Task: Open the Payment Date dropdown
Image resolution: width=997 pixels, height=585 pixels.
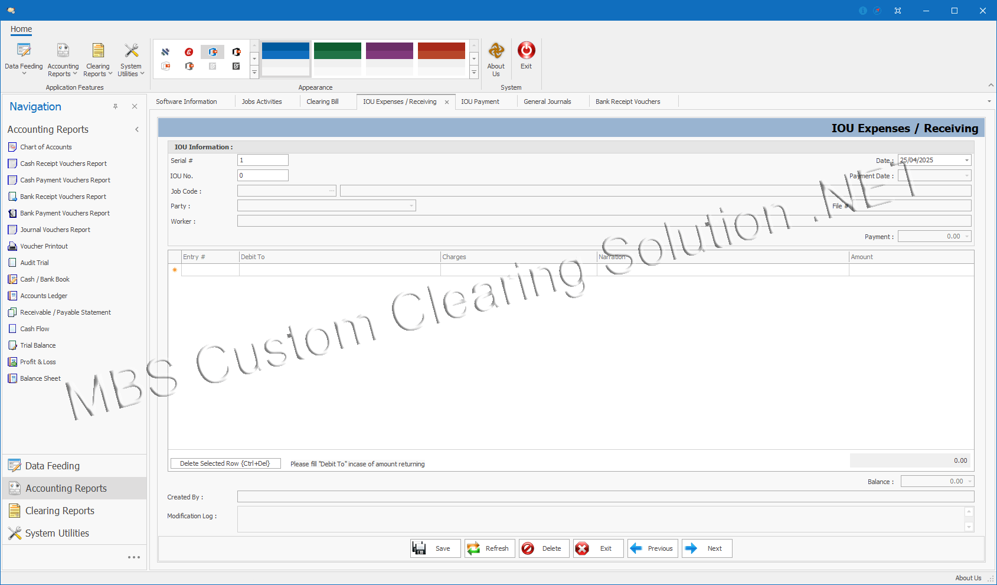Action: click(x=966, y=176)
